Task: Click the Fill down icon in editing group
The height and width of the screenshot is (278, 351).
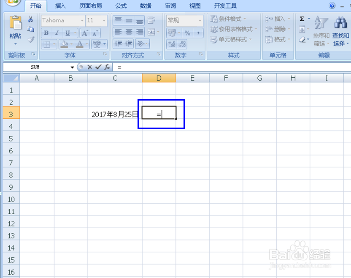Action: click(302, 30)
